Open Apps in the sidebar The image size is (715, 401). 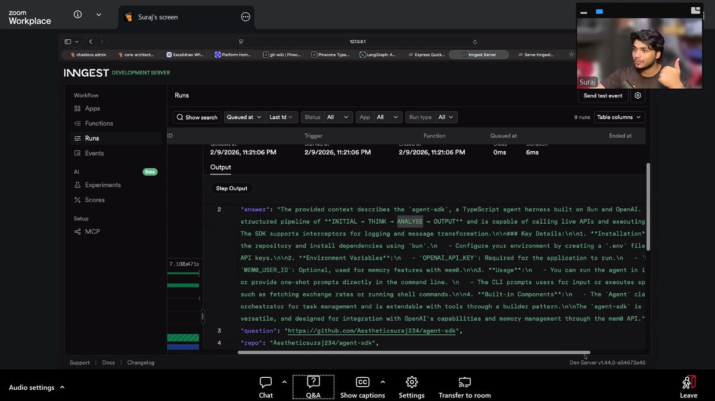(92, 108)
